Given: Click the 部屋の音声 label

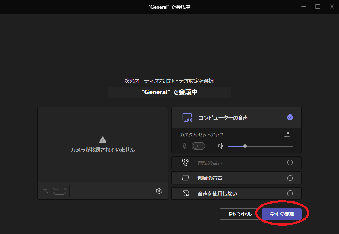Looking at the screenshot, I should pos(210,178).
